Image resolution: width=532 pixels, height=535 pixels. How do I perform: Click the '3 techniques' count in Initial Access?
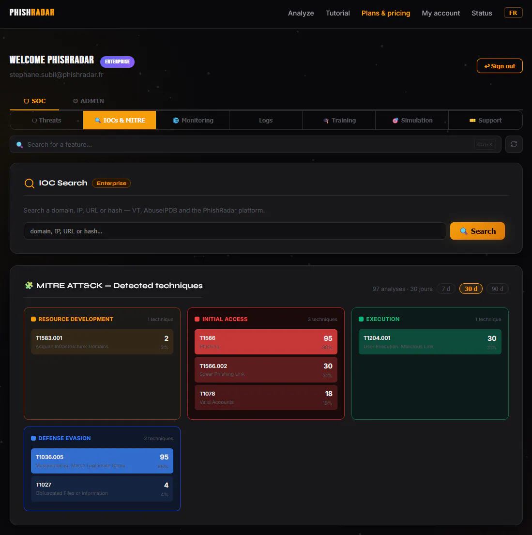[x=322, y=320]
